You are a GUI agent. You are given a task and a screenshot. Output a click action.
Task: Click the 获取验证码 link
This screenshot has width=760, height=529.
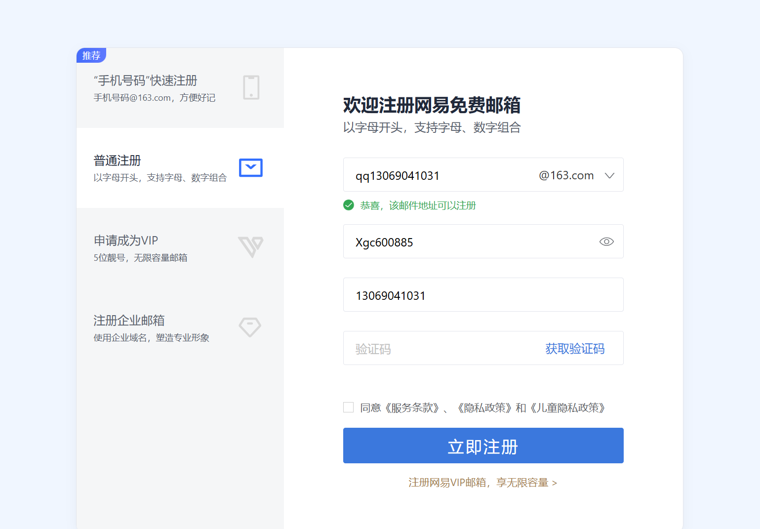click(x=575, y=349)
